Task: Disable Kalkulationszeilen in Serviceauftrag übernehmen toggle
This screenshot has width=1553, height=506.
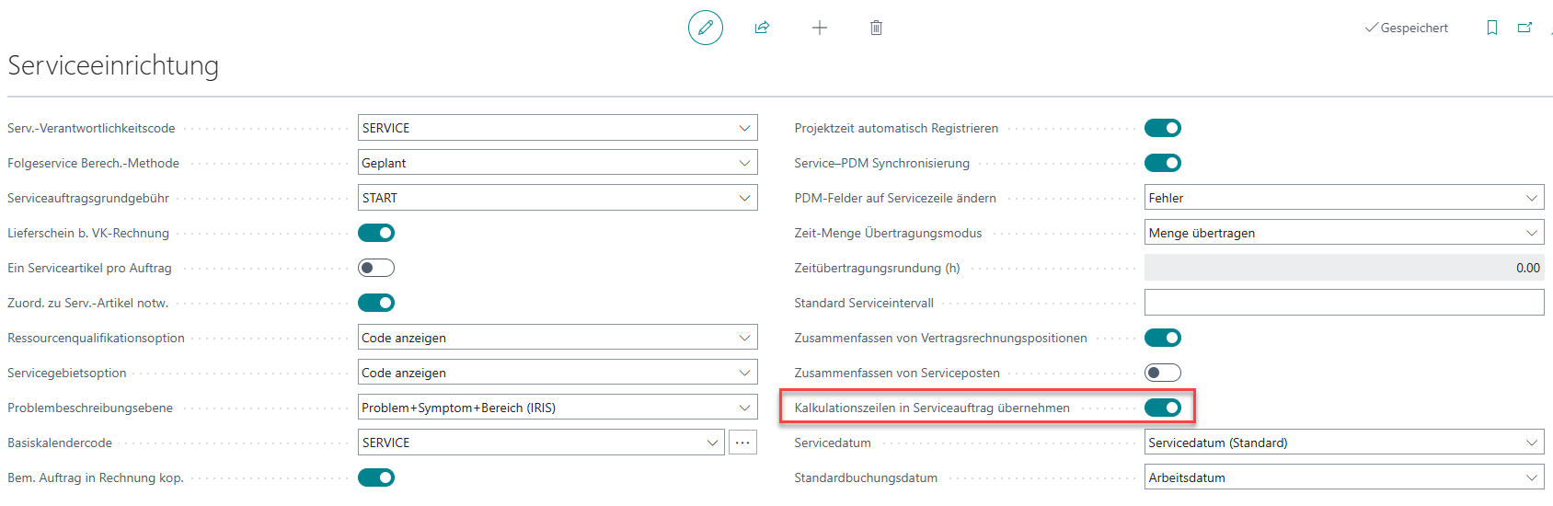Action: pos(1163,408)
